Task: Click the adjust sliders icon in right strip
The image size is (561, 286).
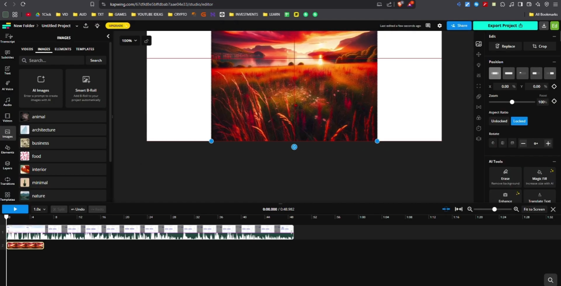Action: [x=479, y=75]
